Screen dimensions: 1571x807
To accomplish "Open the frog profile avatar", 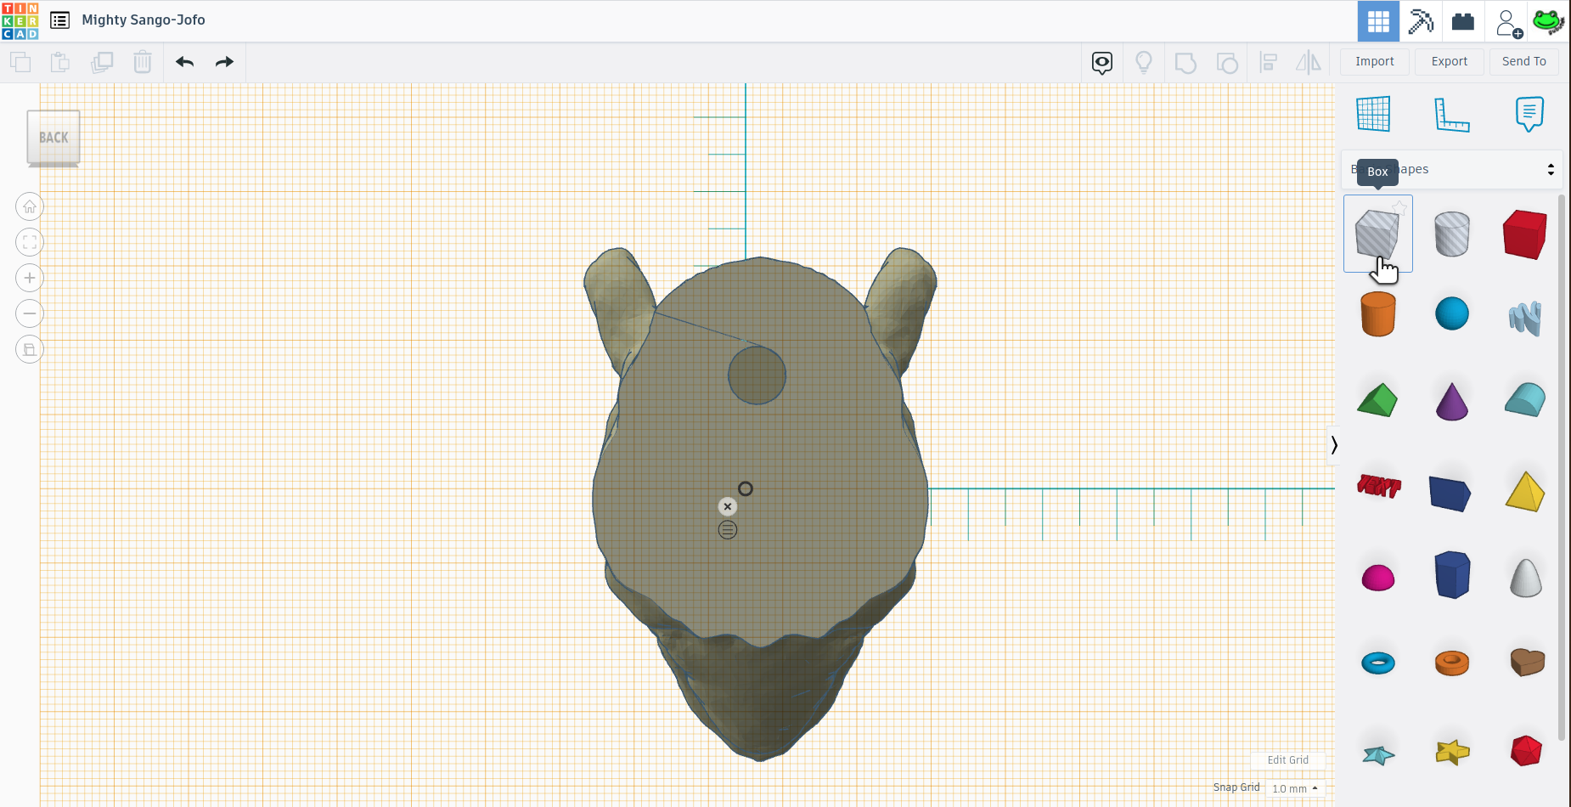I will pyautogui.click(x=1548, y=21).
